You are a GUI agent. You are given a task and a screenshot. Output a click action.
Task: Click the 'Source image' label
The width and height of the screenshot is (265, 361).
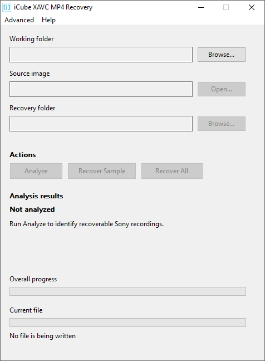click(30, 74)
